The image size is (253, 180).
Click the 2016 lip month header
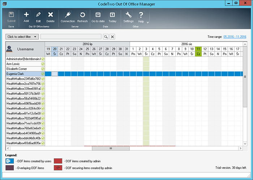coord(87,44)
